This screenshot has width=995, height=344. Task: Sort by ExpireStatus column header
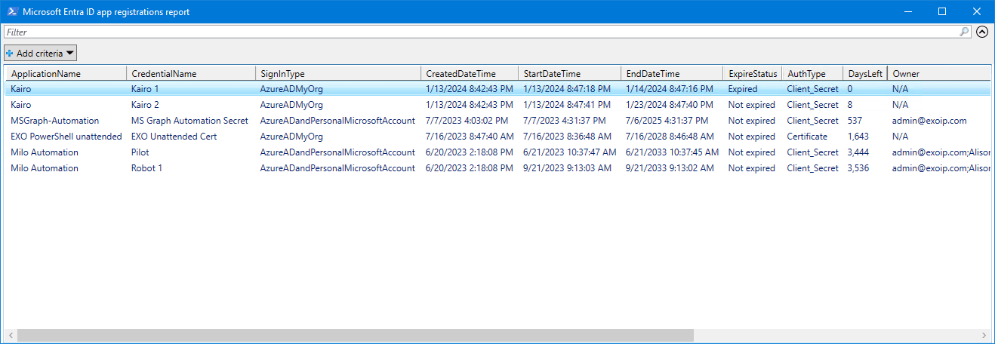click(752, 73)
